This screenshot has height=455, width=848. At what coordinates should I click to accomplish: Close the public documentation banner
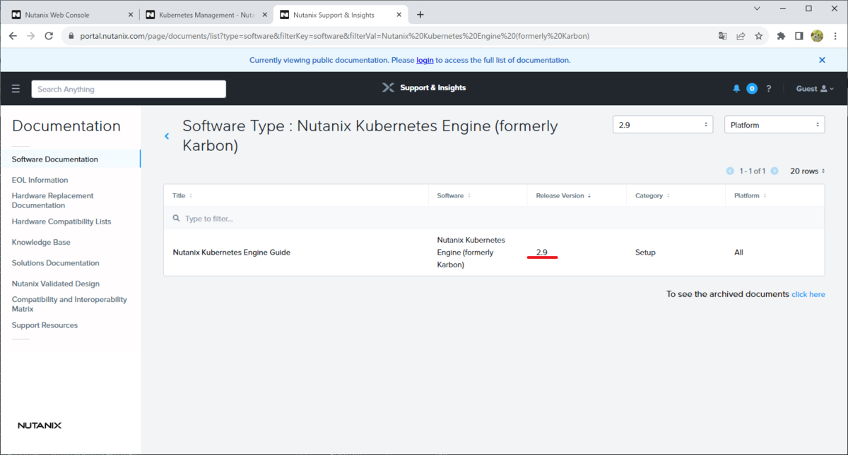point(822,60)
